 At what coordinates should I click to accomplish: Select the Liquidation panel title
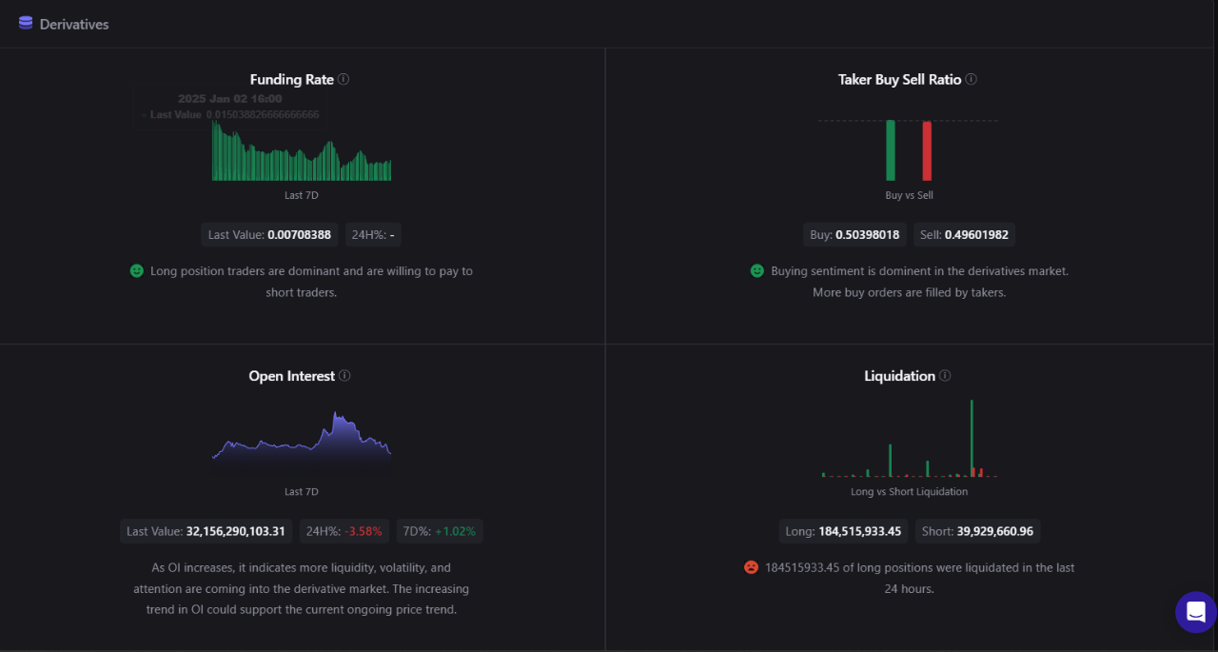tap(899, 375)
